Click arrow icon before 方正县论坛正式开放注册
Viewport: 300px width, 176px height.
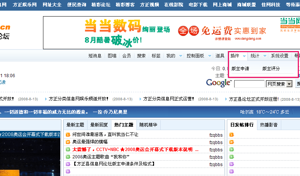pyautogui.click(x=226, y=99)
